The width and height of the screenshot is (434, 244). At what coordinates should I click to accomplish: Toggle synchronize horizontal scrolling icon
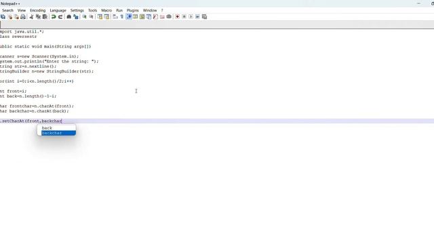tap(106, 16)
